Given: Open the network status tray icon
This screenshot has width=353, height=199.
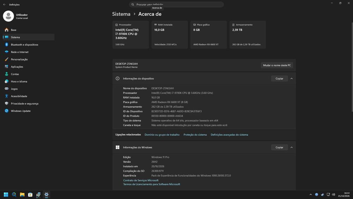Looking at the screenshot, I should pos(328,194).
